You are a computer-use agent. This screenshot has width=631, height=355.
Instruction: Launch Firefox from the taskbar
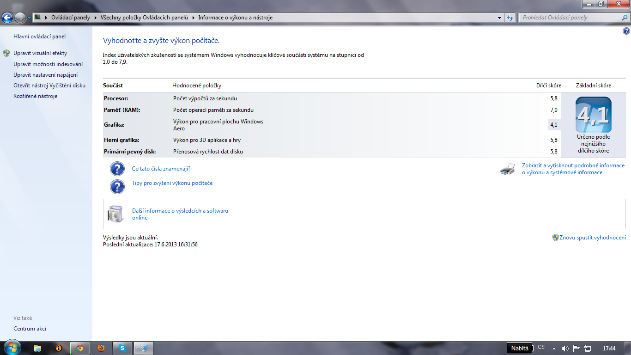click(101, 348)
